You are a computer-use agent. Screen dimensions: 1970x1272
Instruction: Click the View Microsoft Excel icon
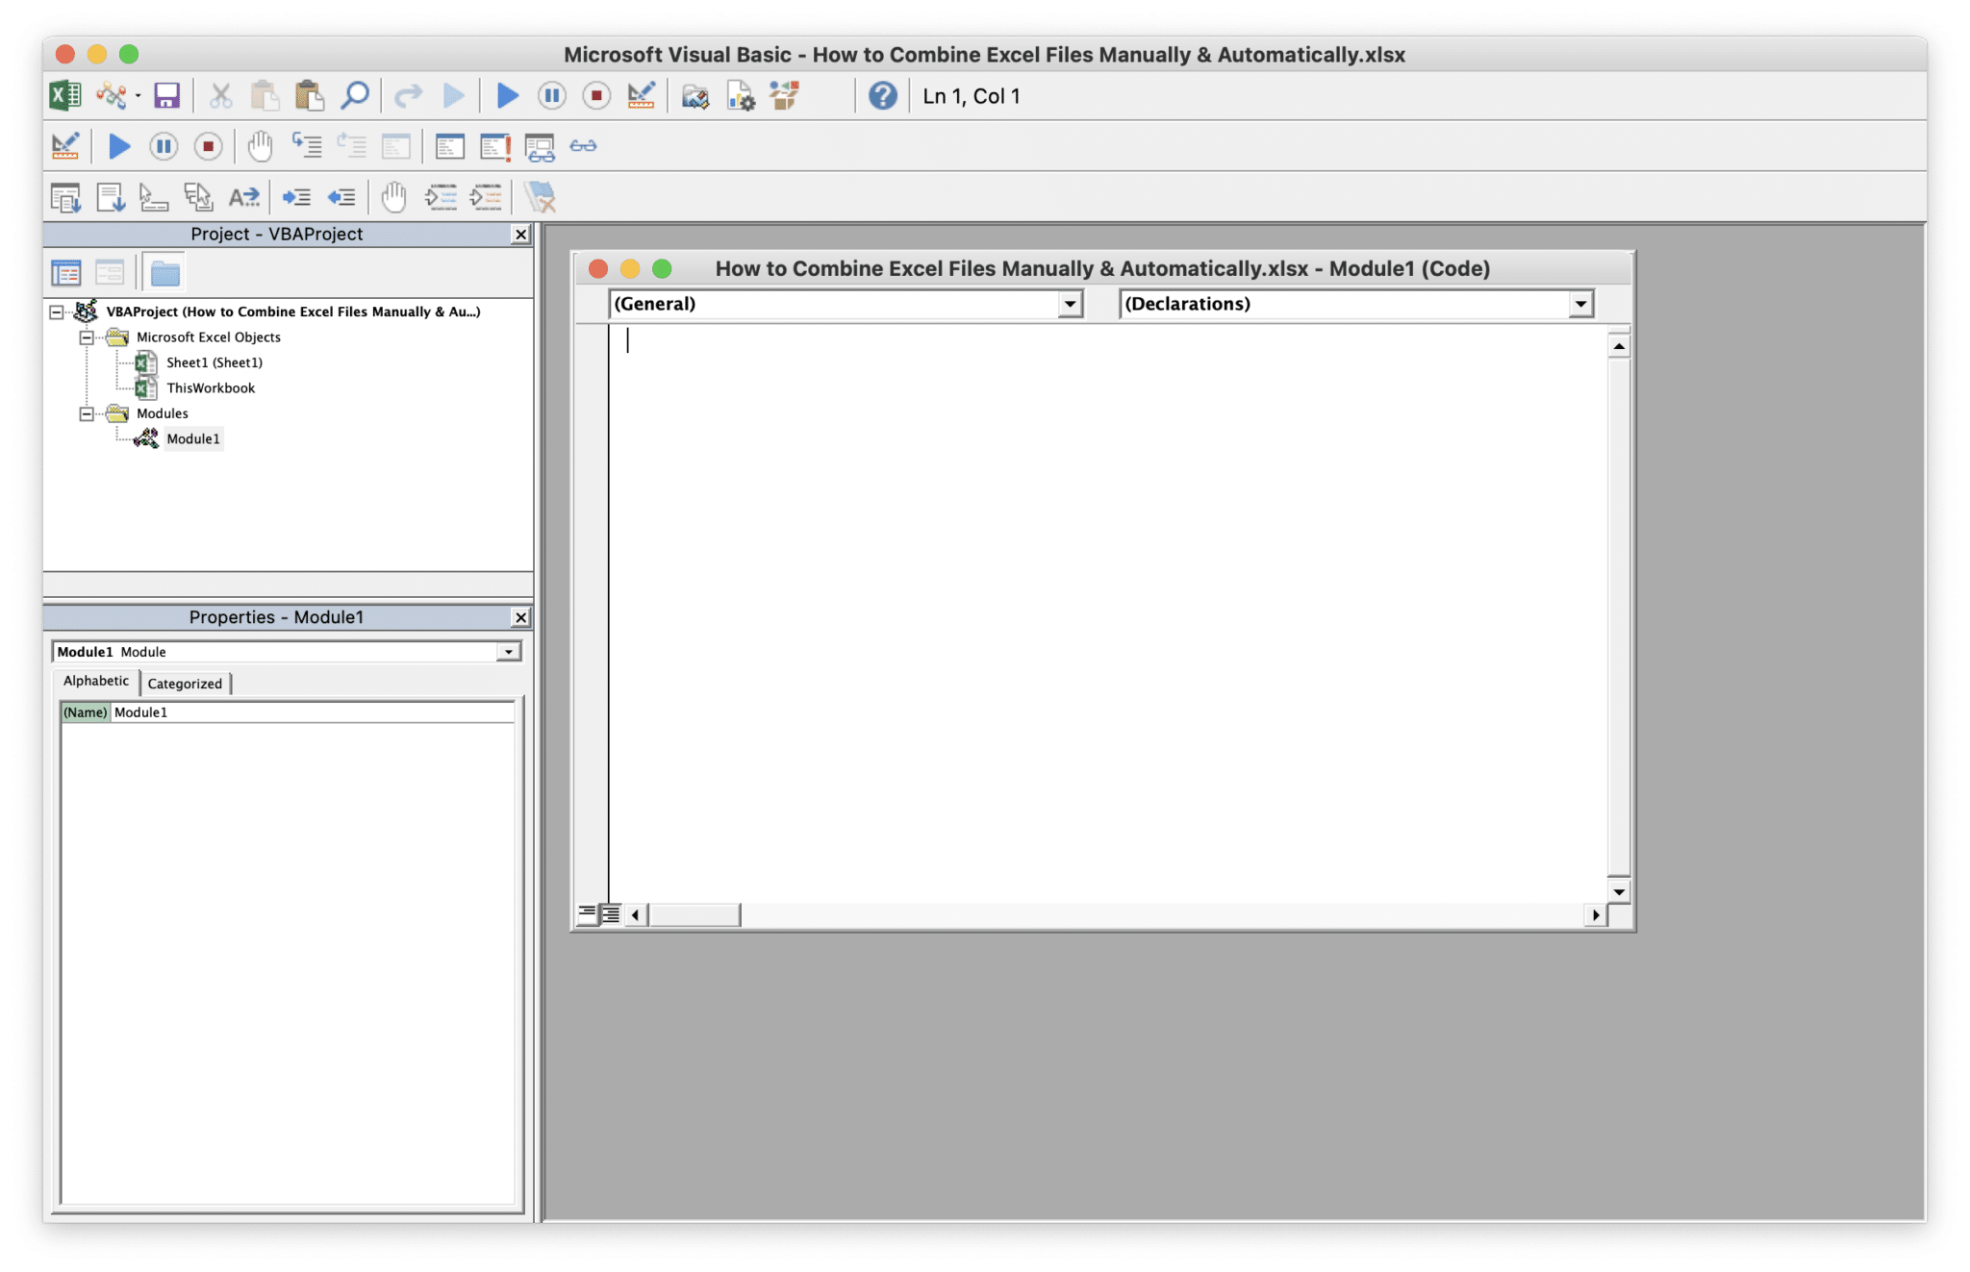coord(63,95)
